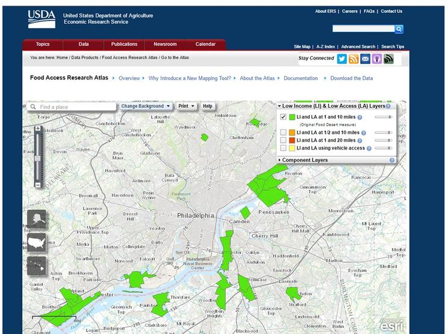Open the Twitter icon beside Stay Connected

342,58
